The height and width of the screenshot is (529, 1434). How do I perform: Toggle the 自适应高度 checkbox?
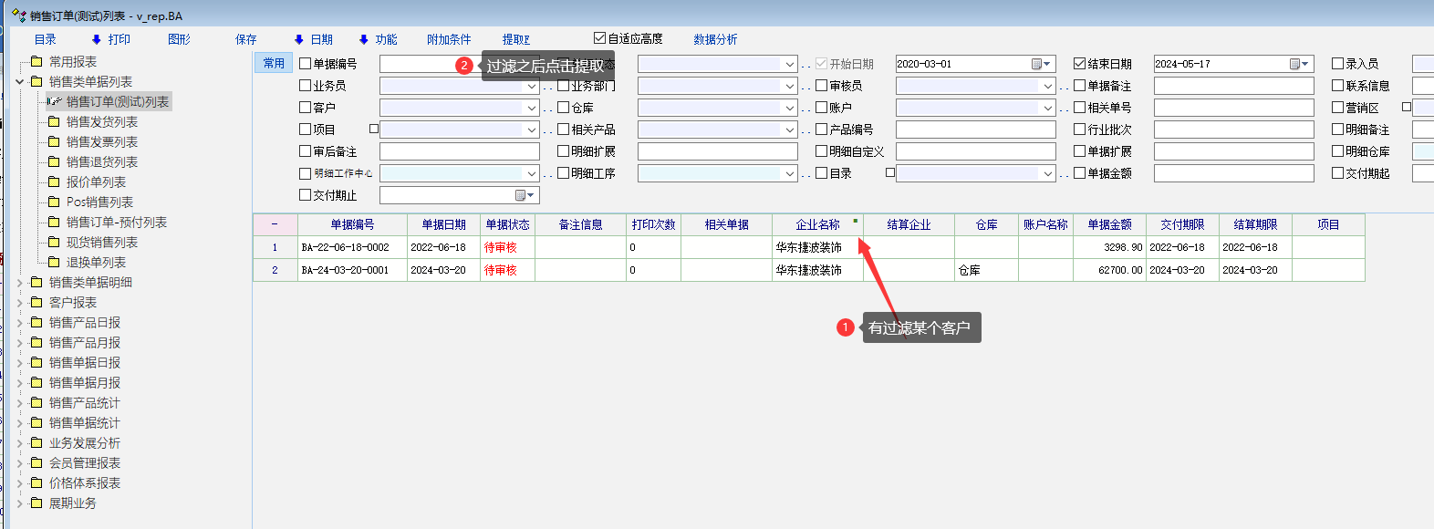coord(599,38)
